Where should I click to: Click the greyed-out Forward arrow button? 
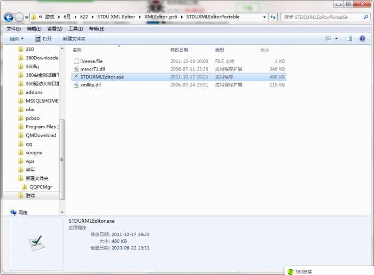click(x=19, y=18)
